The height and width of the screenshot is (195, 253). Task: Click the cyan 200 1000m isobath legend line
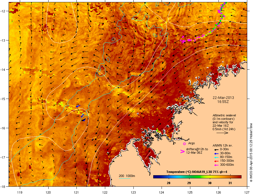coord(124,178)
